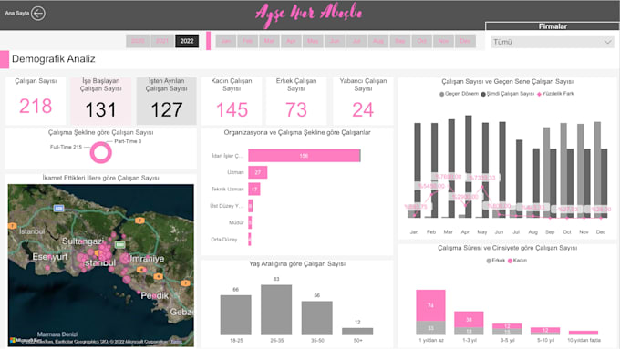Click the Ana Sayfa back arrow icon

[x=38, y=14]
